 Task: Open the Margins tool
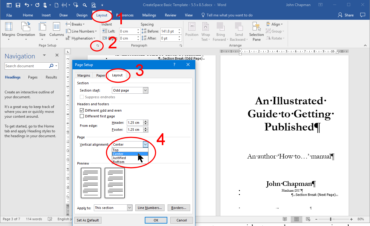(9, 30)
